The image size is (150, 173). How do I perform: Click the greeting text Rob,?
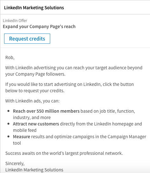[10, 57]
